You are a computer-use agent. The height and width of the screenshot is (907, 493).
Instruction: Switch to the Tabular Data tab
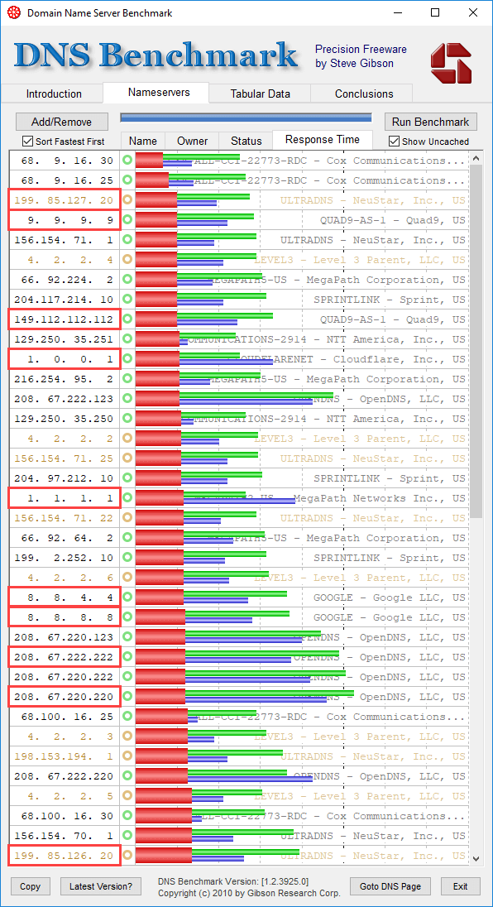260,94
